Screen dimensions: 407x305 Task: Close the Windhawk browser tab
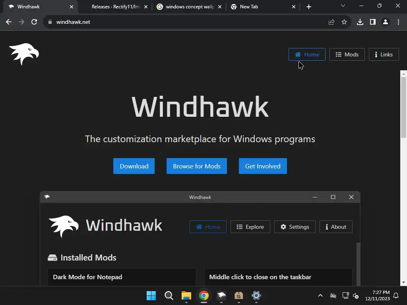72,7
